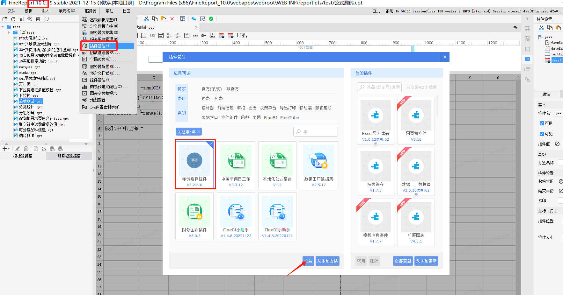Filter plugins by 免费

[x=219, y=98]
